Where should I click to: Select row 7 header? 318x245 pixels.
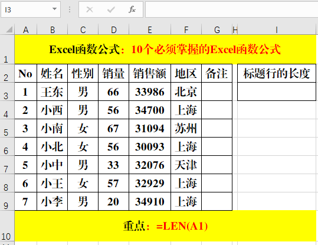[x=7, y=165]
